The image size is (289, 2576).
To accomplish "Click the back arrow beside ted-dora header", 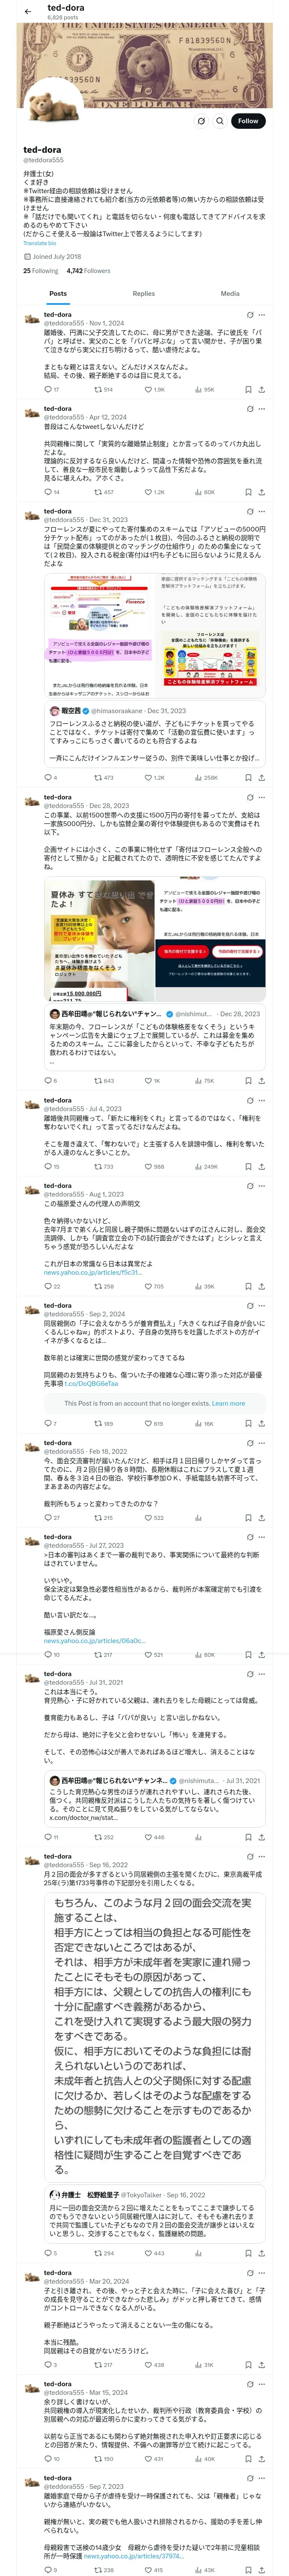I will coord(28,11).
